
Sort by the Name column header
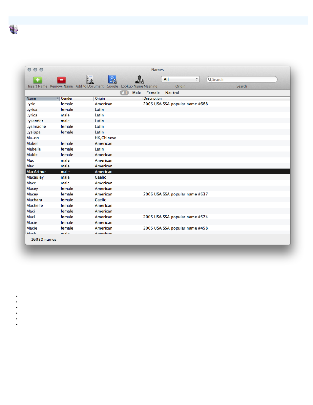point(43,98)
